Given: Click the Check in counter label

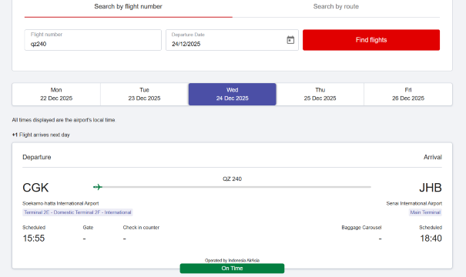Looking at the screenshot, I should coord(141,228).
